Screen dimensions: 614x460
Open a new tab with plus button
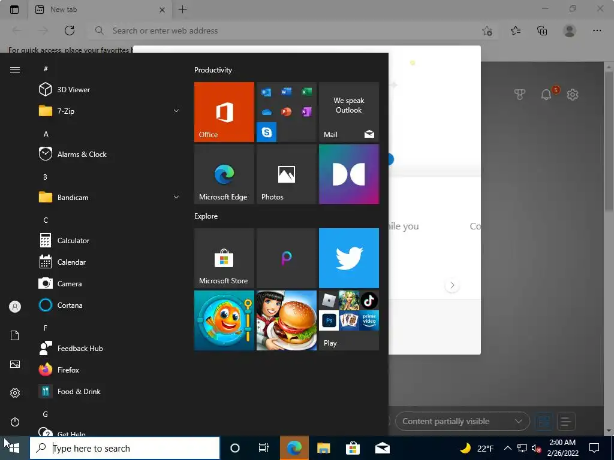[x=182, y=10]
